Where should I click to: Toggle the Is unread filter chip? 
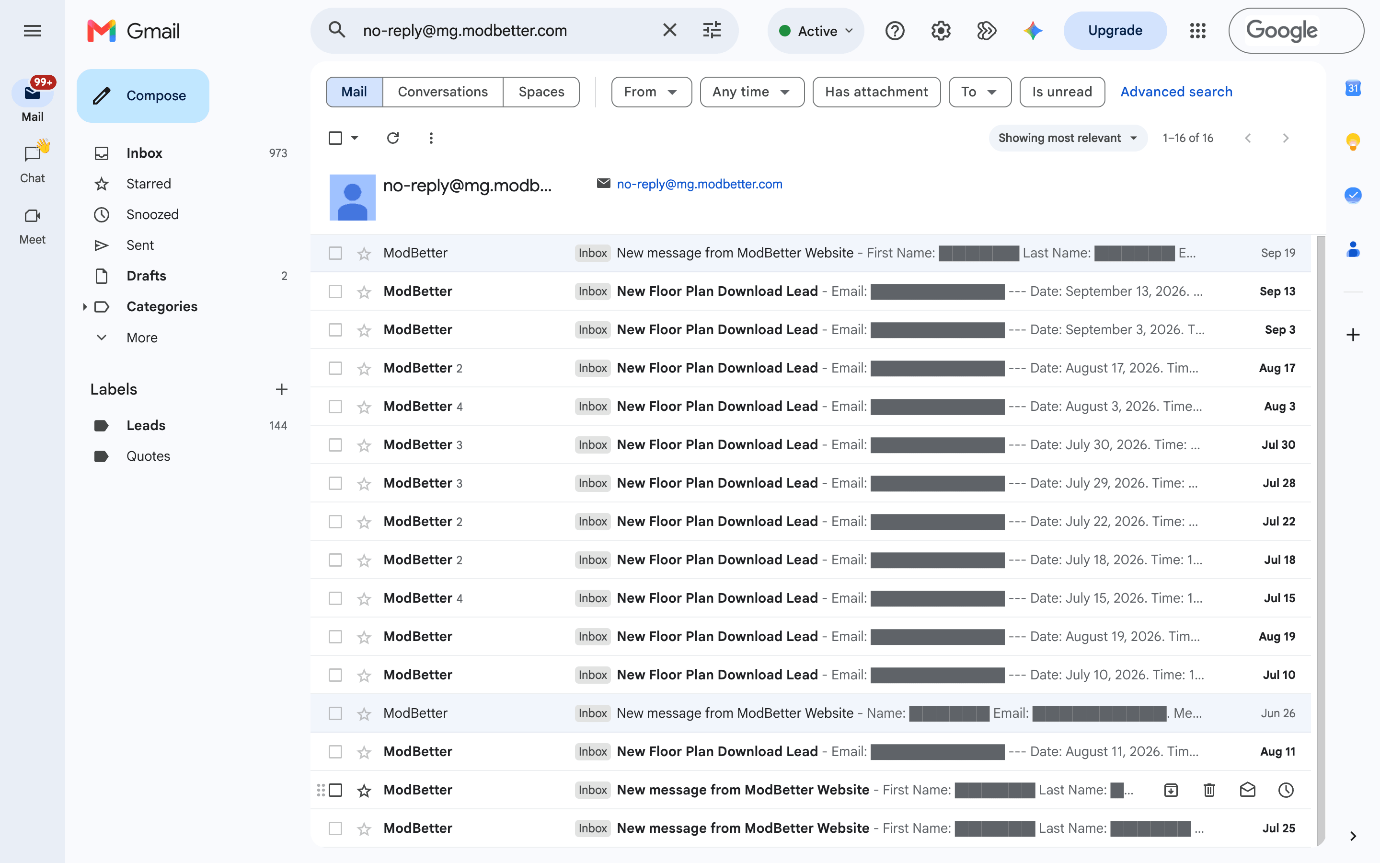point(1062,92)
